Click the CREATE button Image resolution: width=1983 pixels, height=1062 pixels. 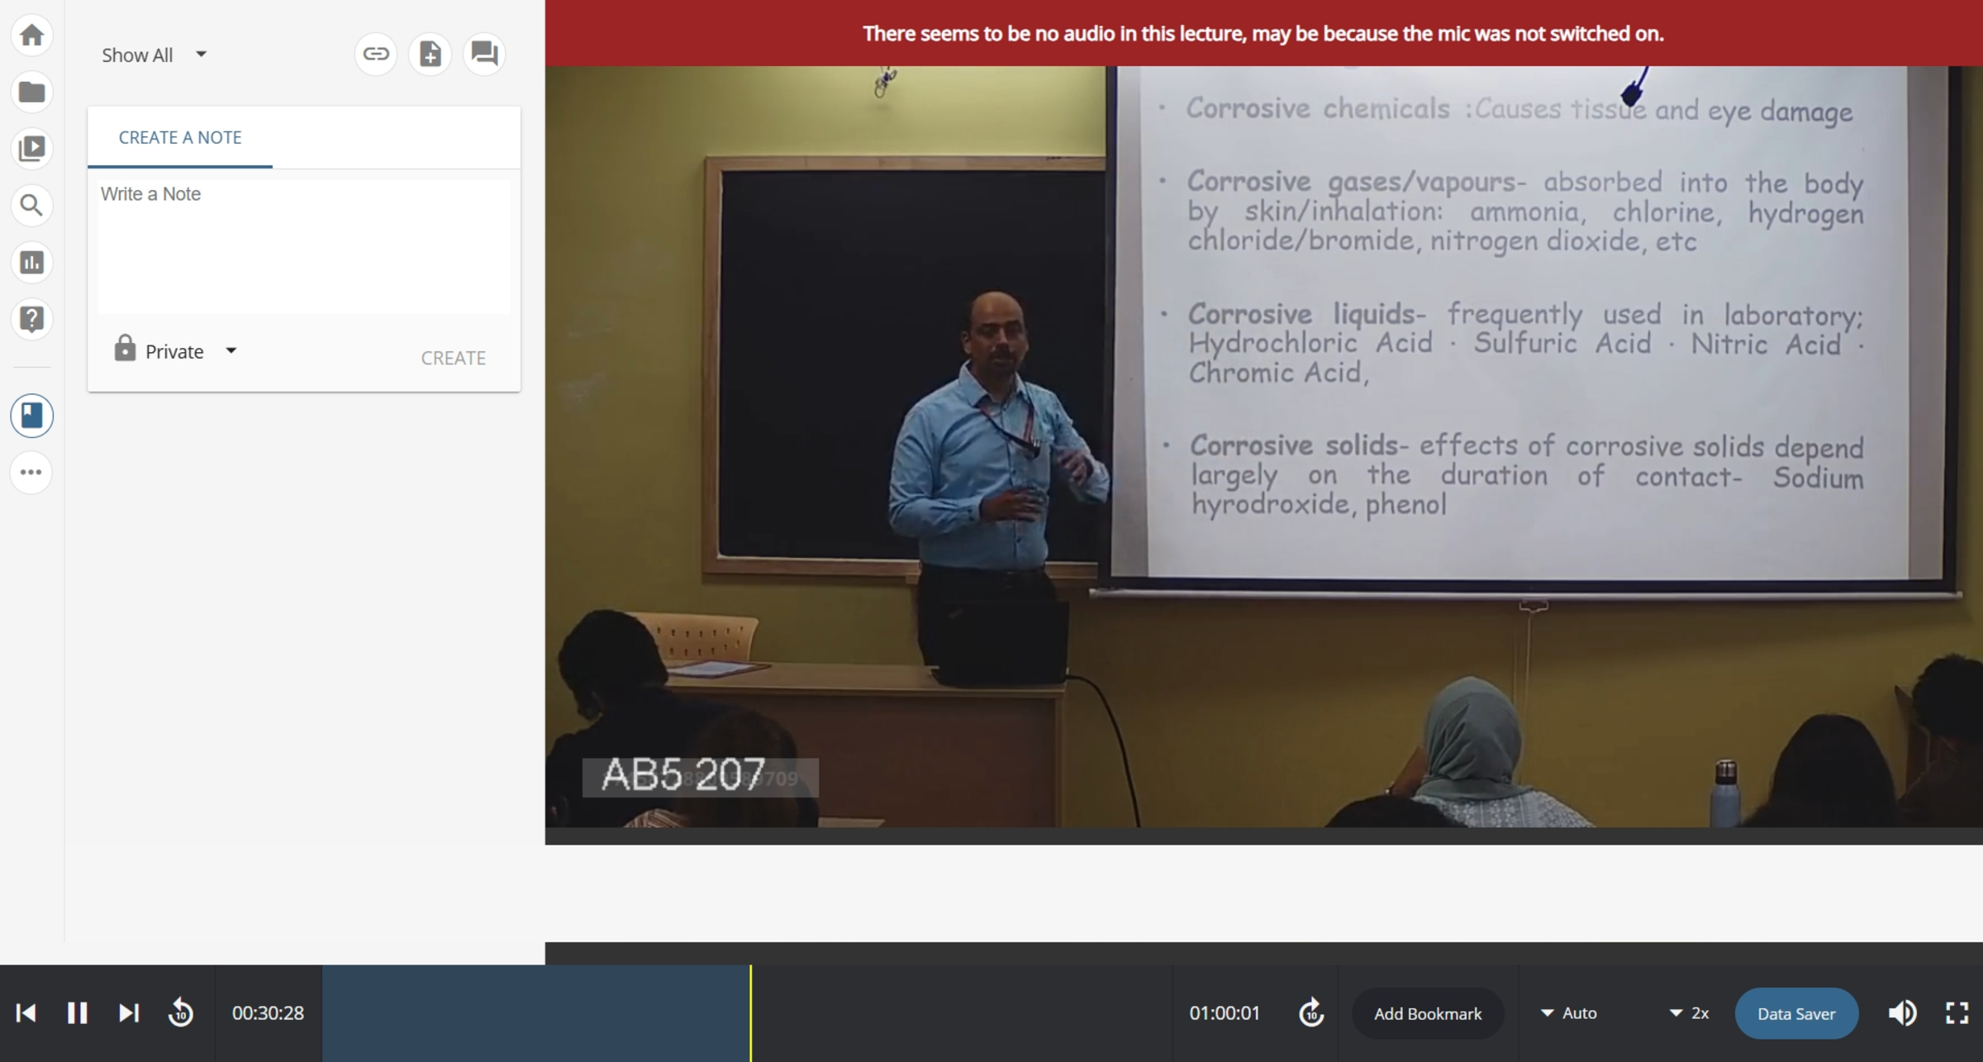click(x=454, y=358)
